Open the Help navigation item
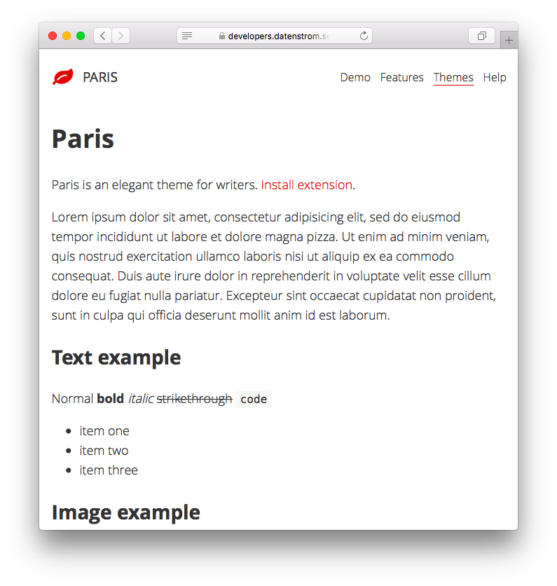The width and height of the screenshot is (557, 586). pos(495,77)
